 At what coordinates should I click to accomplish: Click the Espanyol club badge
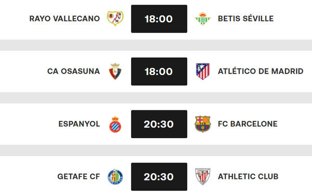tap(115, 125)
